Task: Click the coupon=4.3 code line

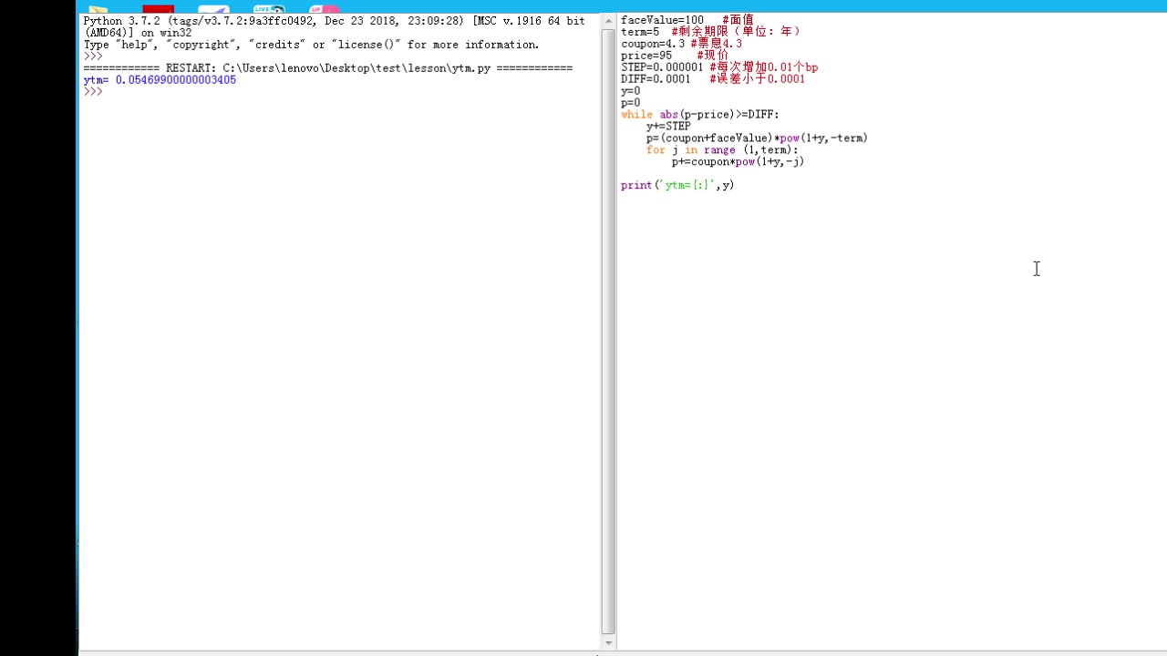Action: click(x=681, y=44)
